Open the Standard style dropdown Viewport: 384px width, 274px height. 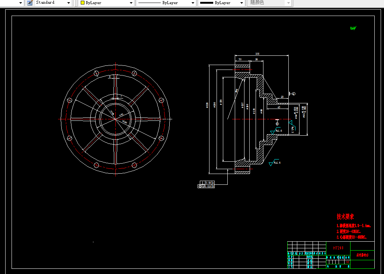(x=68, y=3)
